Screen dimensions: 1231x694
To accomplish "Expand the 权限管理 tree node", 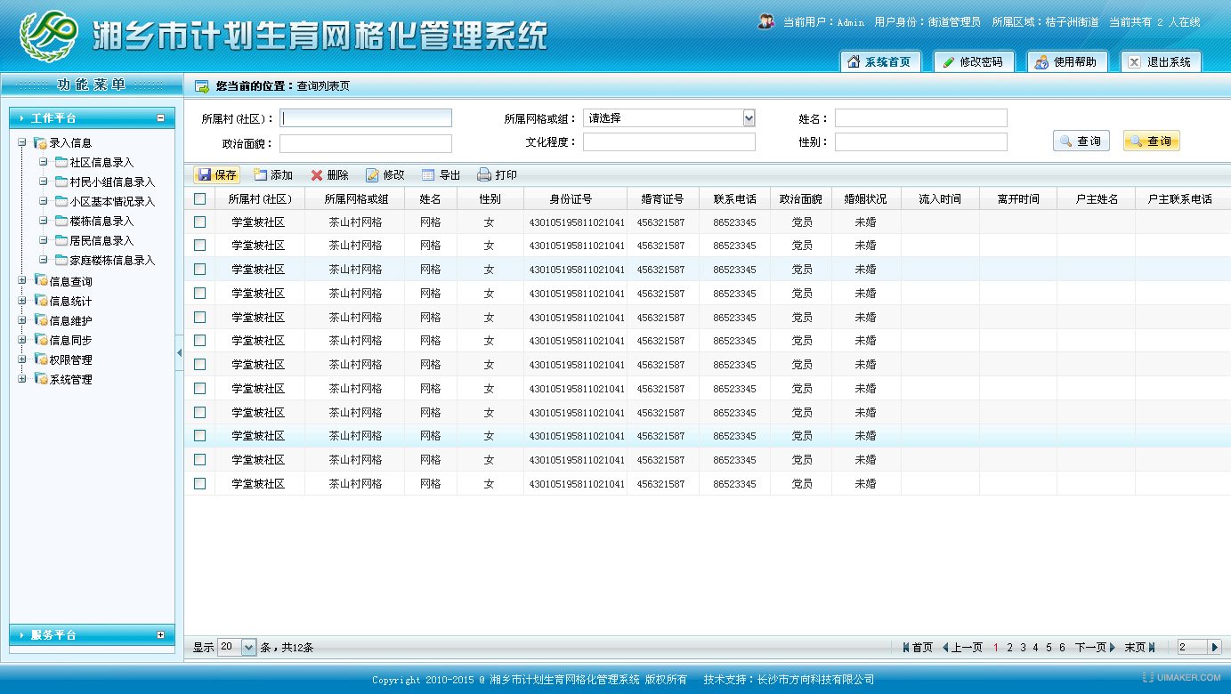I will point(22,359).
